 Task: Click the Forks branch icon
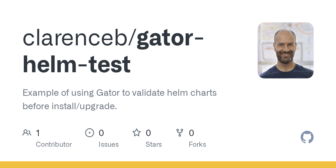click(x=179, y=133)
